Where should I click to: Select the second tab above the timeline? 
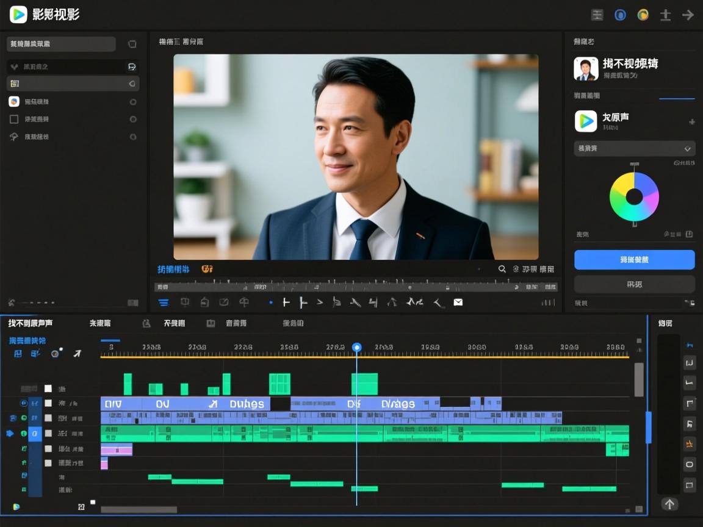pyautogui.click(x=101, y=323)
